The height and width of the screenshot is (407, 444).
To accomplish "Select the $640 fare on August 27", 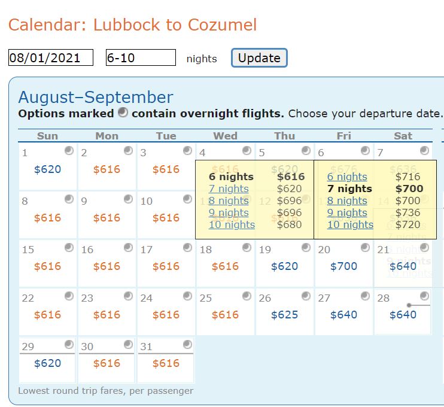I will click(343, 315).
